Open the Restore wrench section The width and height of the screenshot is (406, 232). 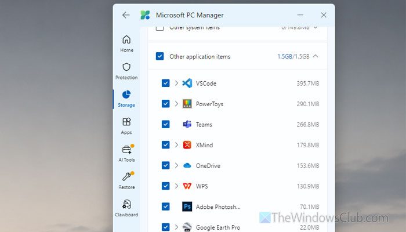[x=126, y=181]
